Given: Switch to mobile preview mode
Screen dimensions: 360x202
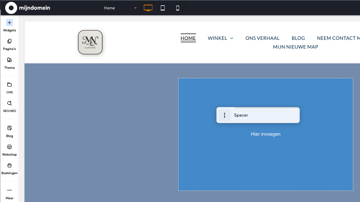Looking at the screenshot, I should (x=178, y=8).
